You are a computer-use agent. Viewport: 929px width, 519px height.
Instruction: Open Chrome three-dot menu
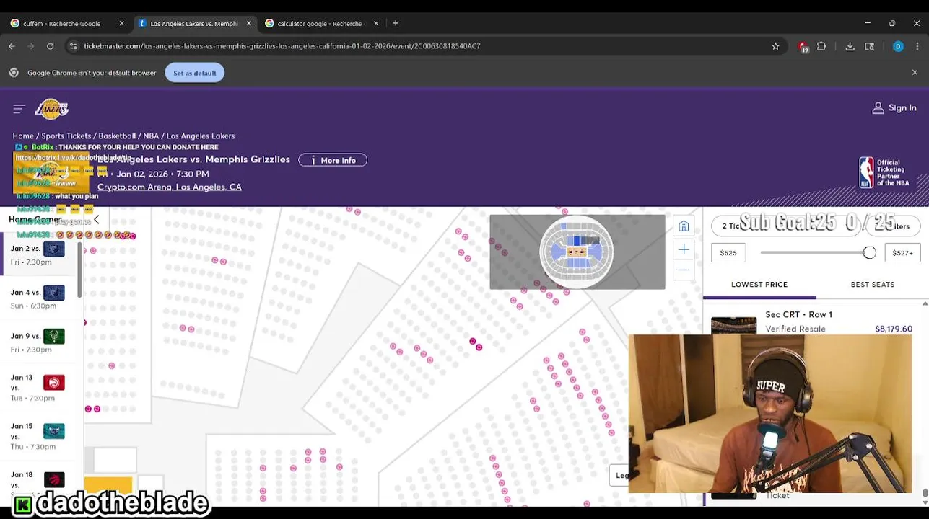[x=917, y=46]
